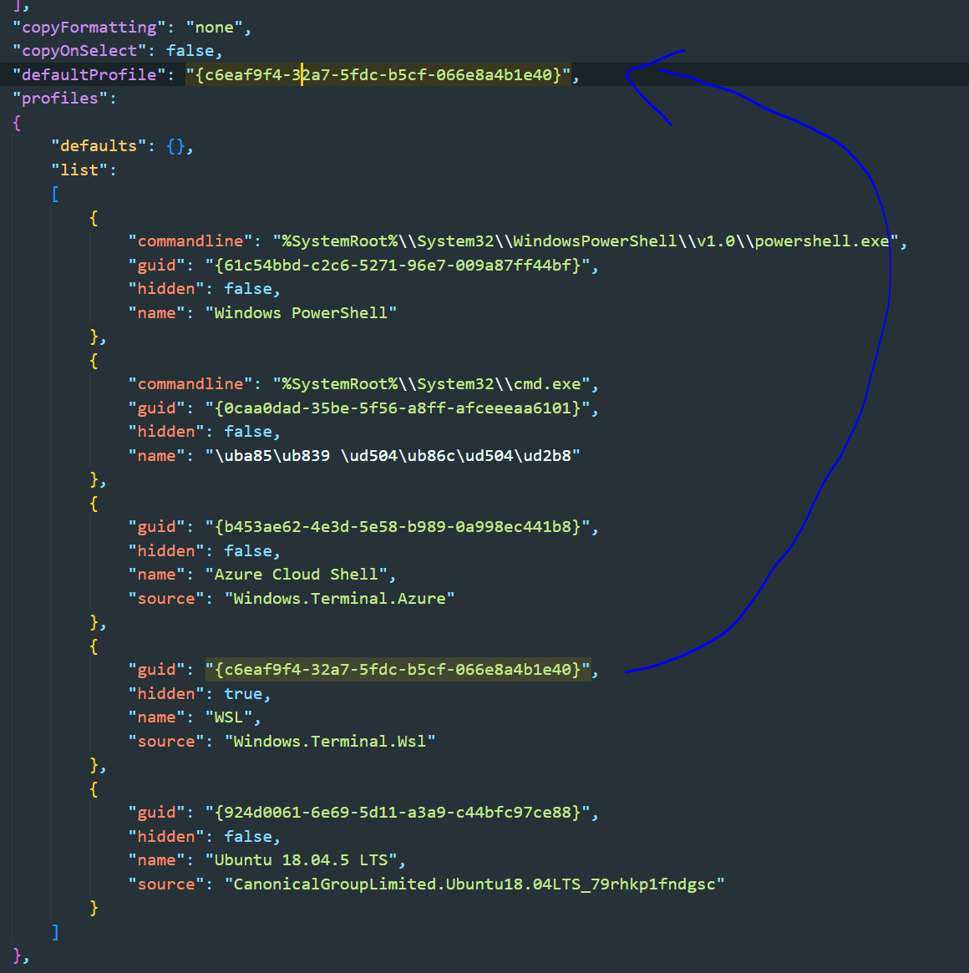Click the "guid" key of the Ubuntu entry

157,813
